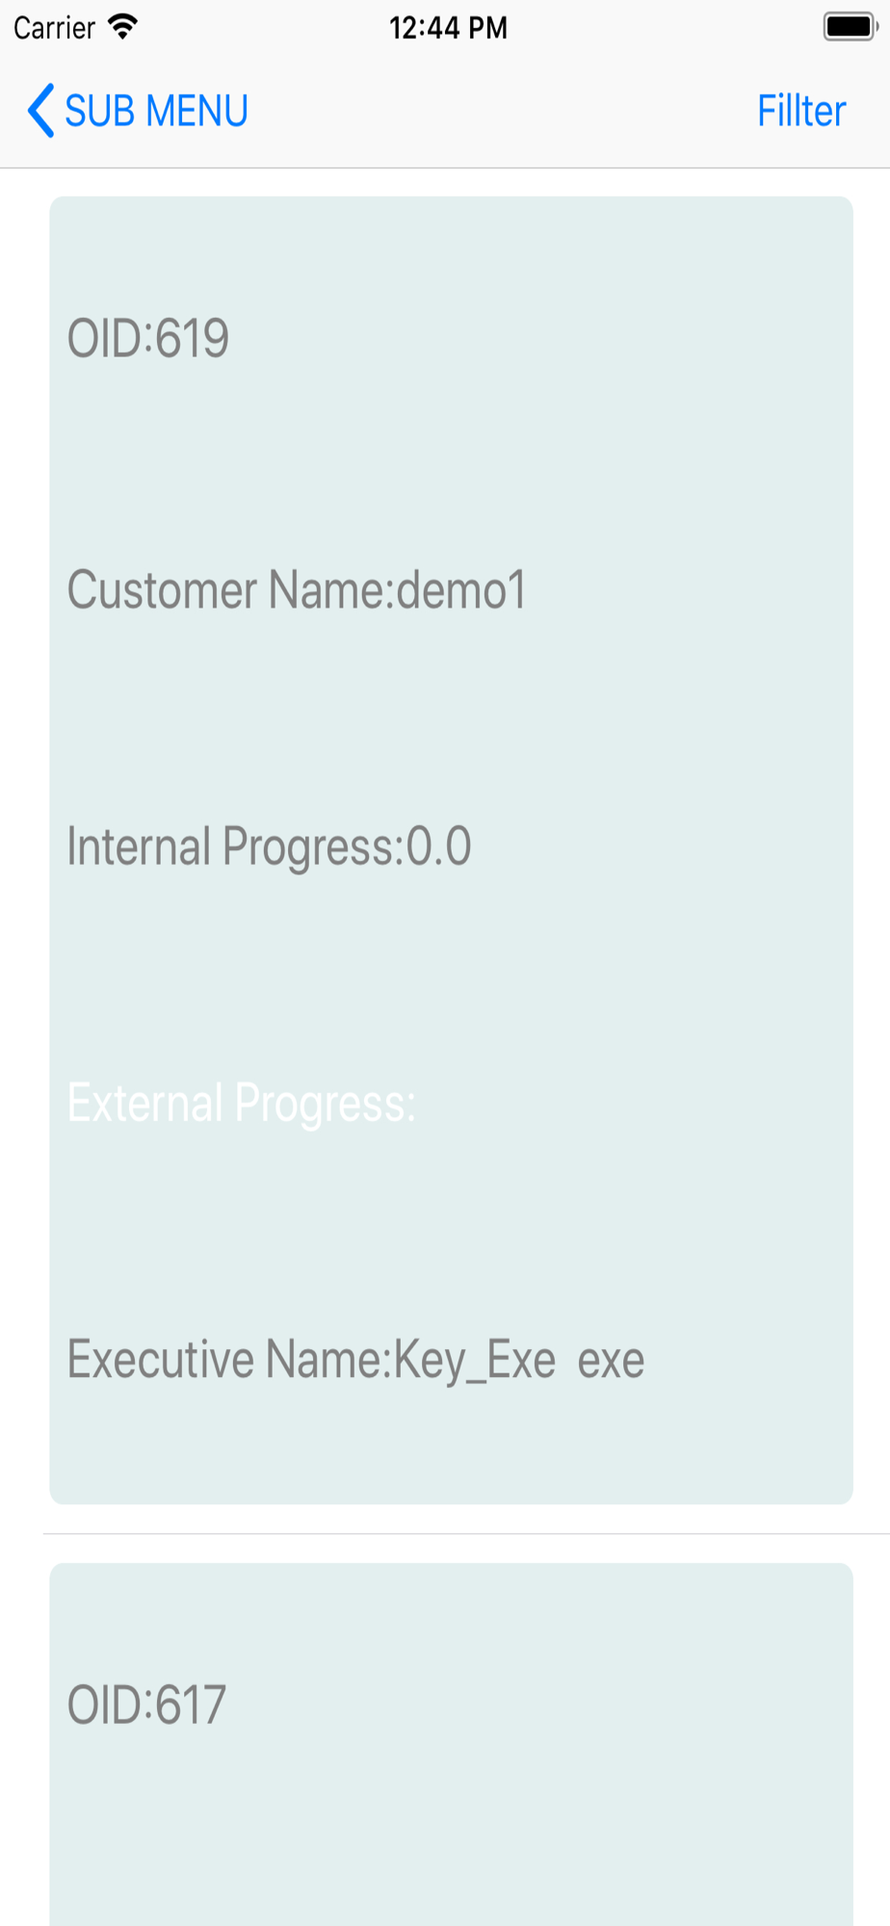Select the Executive Name:Key_Exe exe row
This screenshot has height=1926, width=890.
(354, 1360)
